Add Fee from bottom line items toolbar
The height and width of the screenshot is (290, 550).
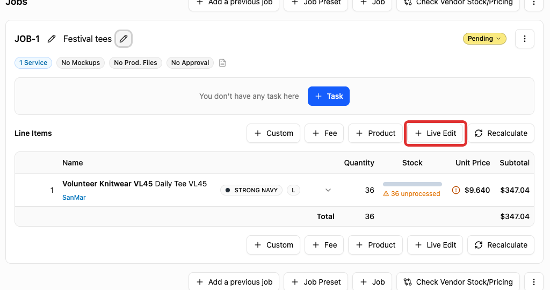point(324,245)
